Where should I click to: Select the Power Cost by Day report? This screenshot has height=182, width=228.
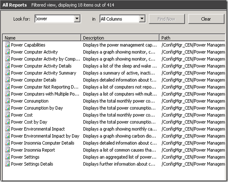pyautogui.click(x=114, y=122)
